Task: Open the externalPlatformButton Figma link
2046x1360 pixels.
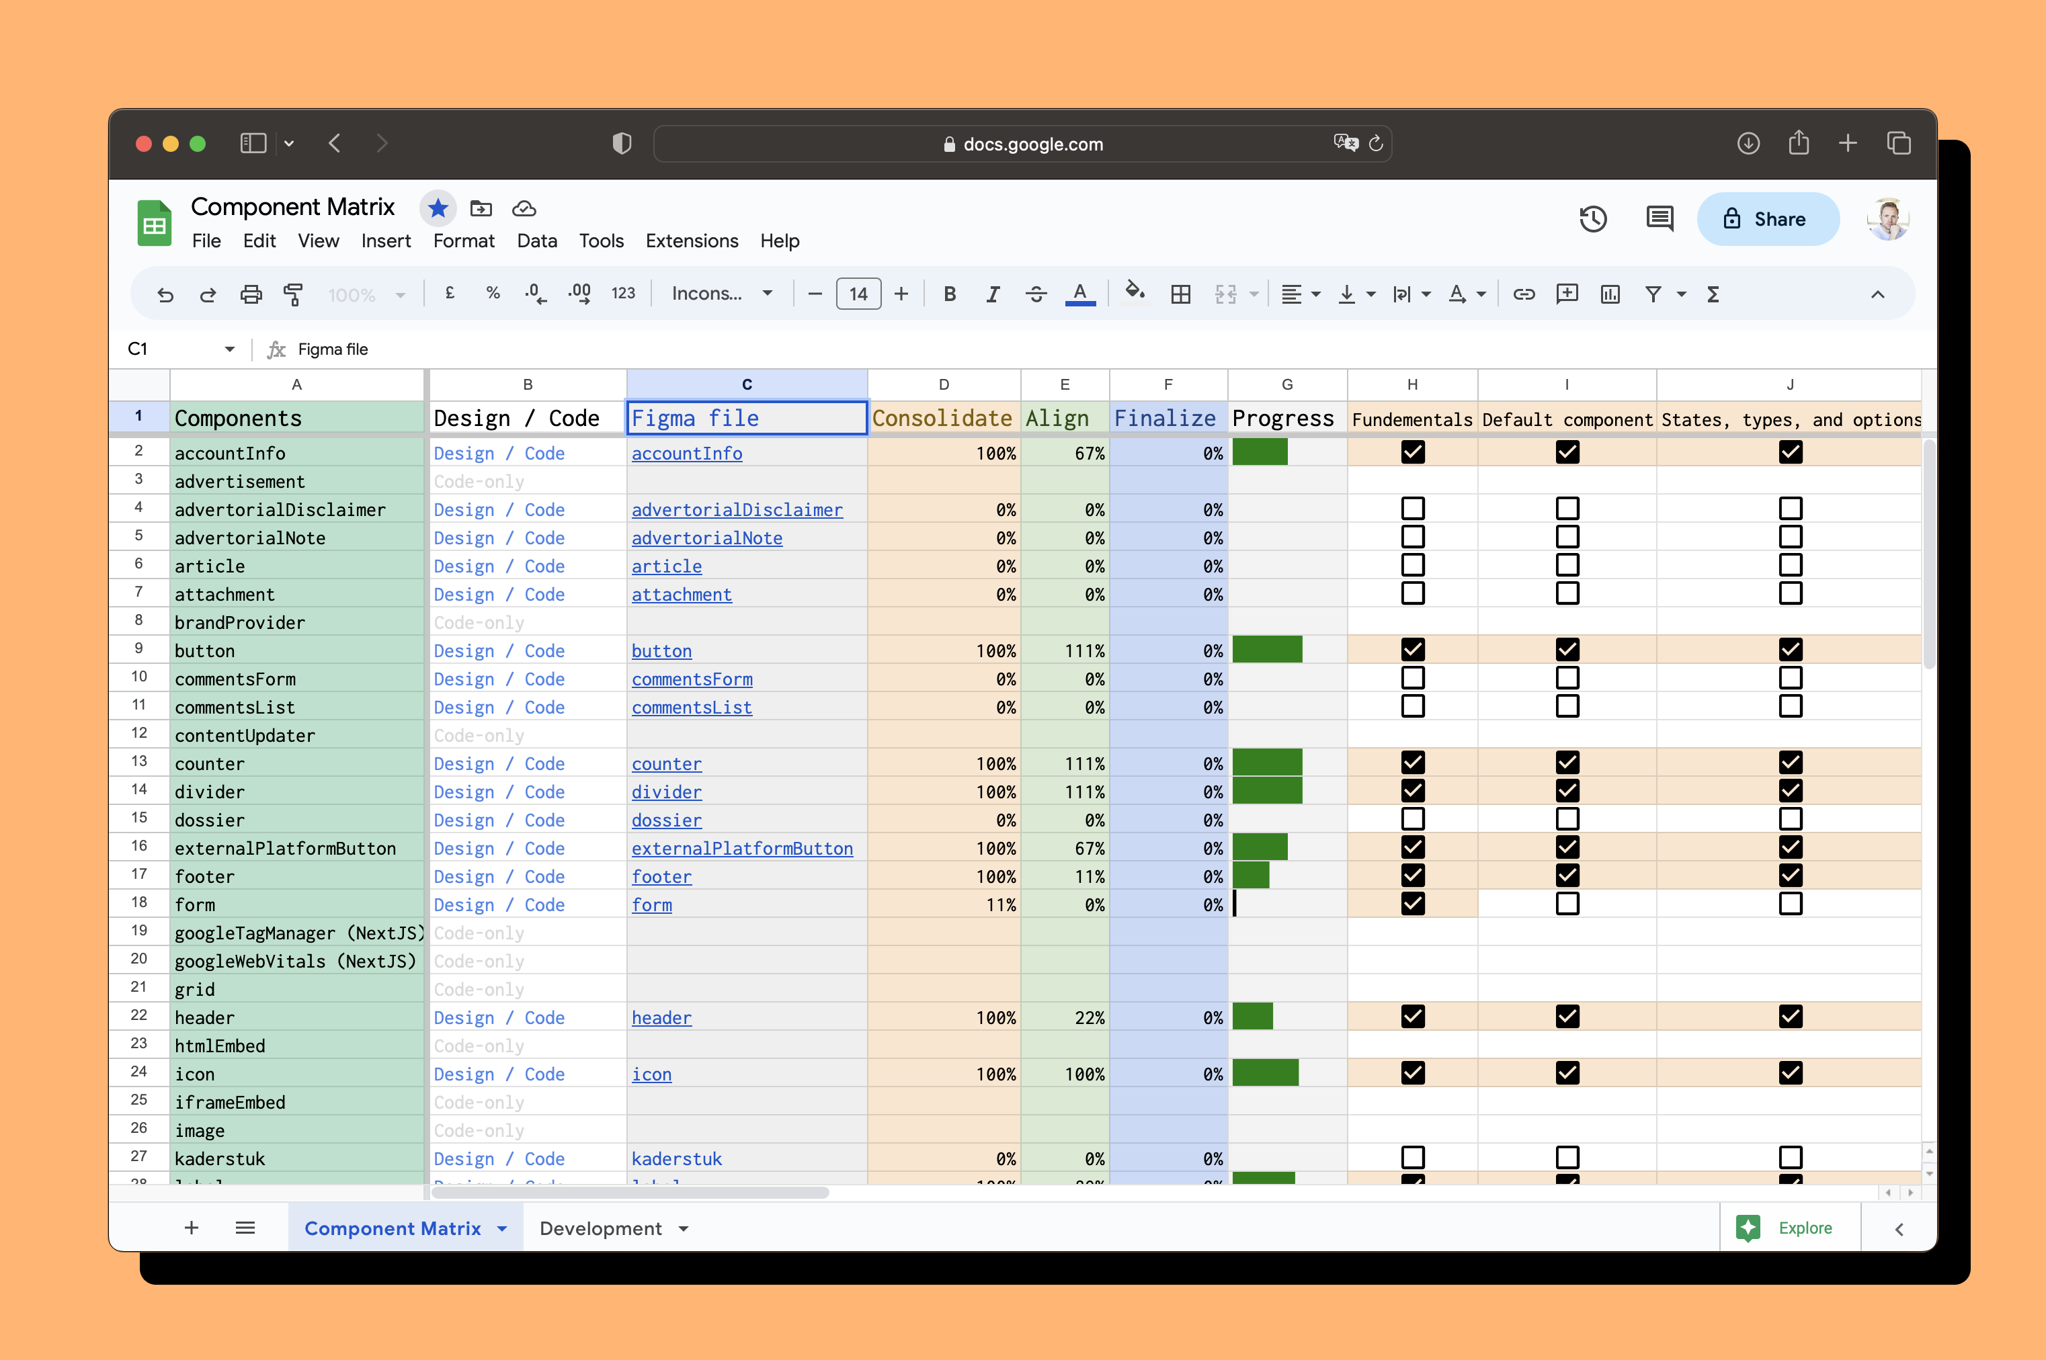Action: pyautogui.click(x=742, y=848)
